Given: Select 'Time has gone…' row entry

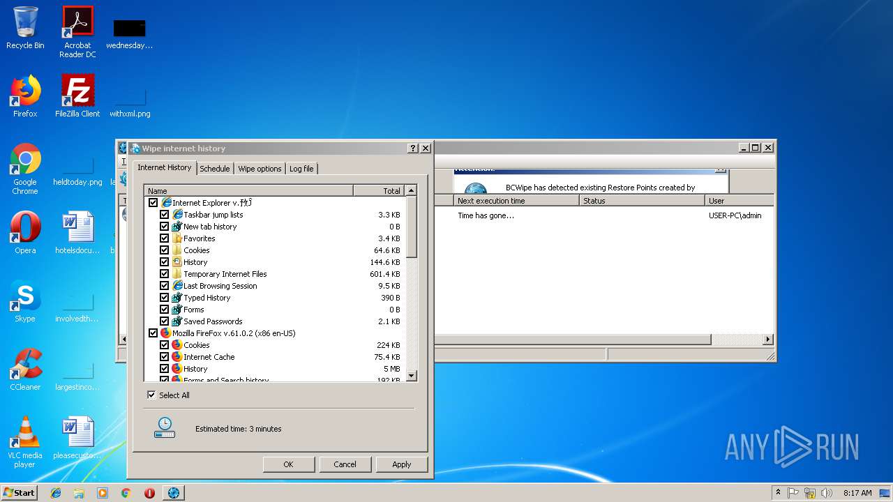Looking at the screenshot, I should (x=486, y=216).
